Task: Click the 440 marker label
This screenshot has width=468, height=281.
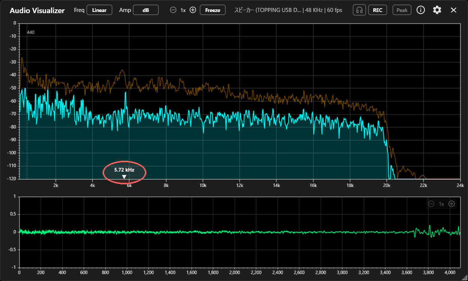Action: point(31,33)
